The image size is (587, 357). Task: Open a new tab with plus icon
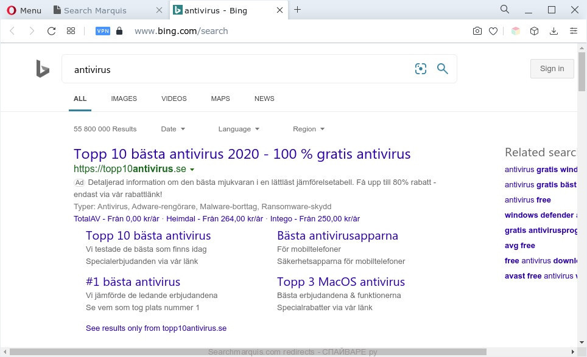pyautogui.click(x=297, y=10)
